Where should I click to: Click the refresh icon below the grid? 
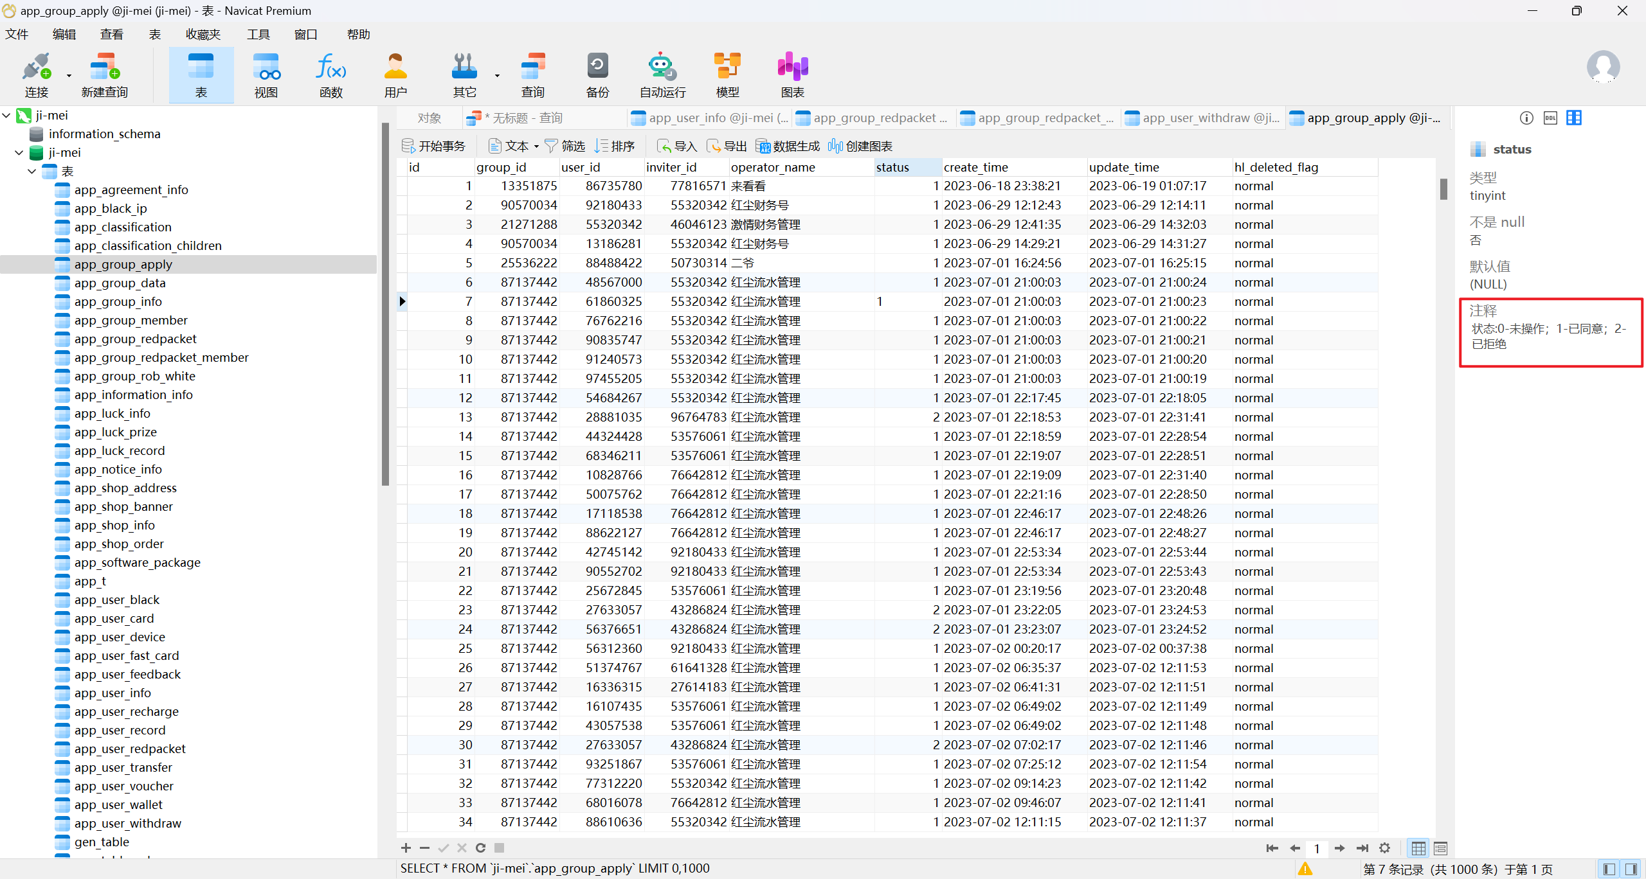[x=480, y=848]
